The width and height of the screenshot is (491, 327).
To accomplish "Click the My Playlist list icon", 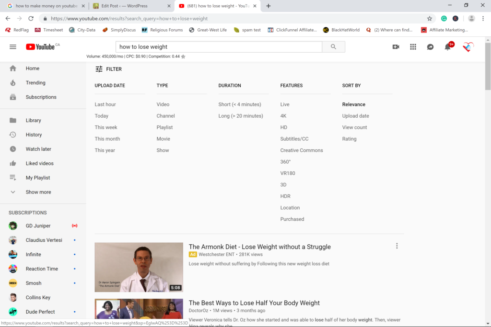I will coord(13,178).
